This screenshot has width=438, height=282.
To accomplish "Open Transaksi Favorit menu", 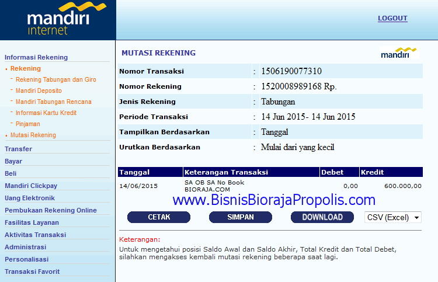I will [x=32, y=271].
